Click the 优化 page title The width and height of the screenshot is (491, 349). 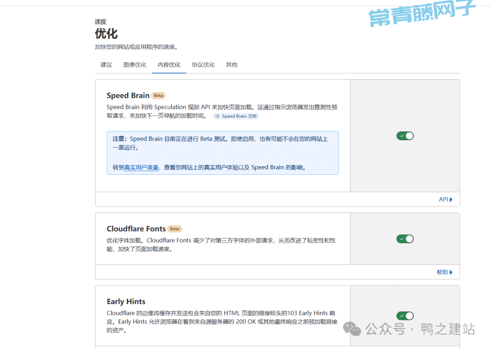(x=106, y=34)
